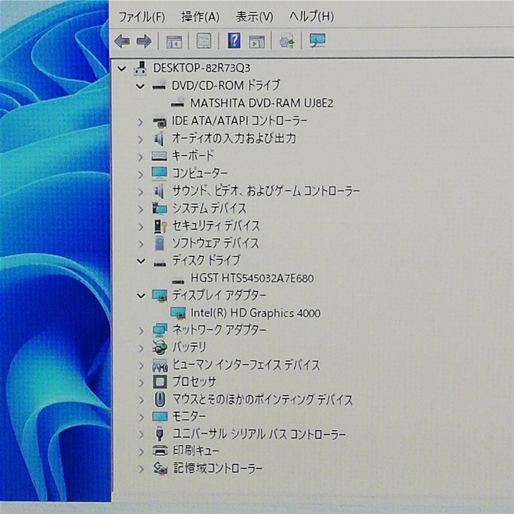Select the ソフトウェア デバイス label
Screen dimensions: 514x514
click(x=215, y=243)
